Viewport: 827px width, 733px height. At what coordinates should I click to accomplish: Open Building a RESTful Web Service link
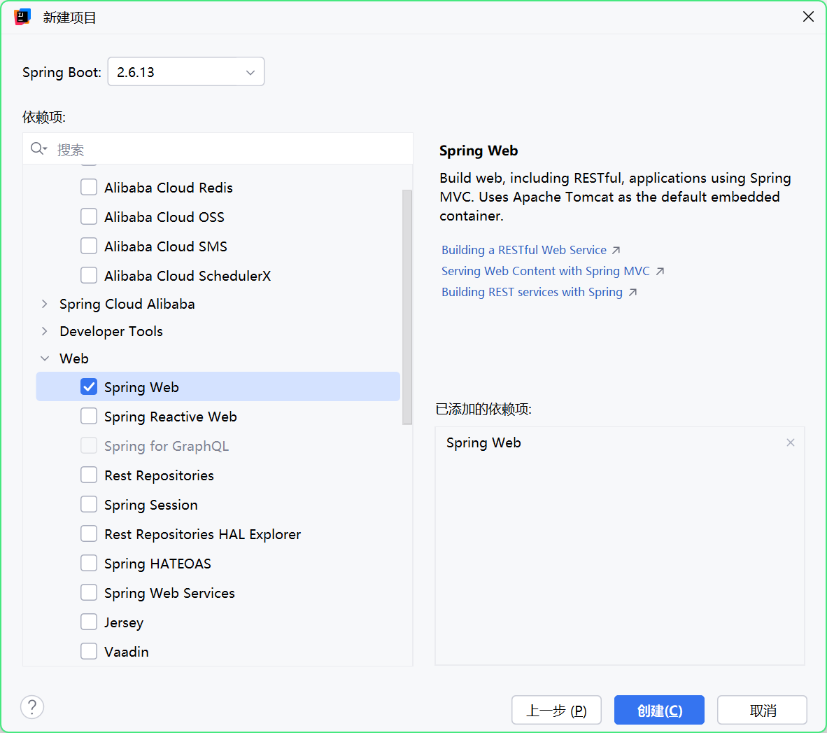click(x=524, y=251)
